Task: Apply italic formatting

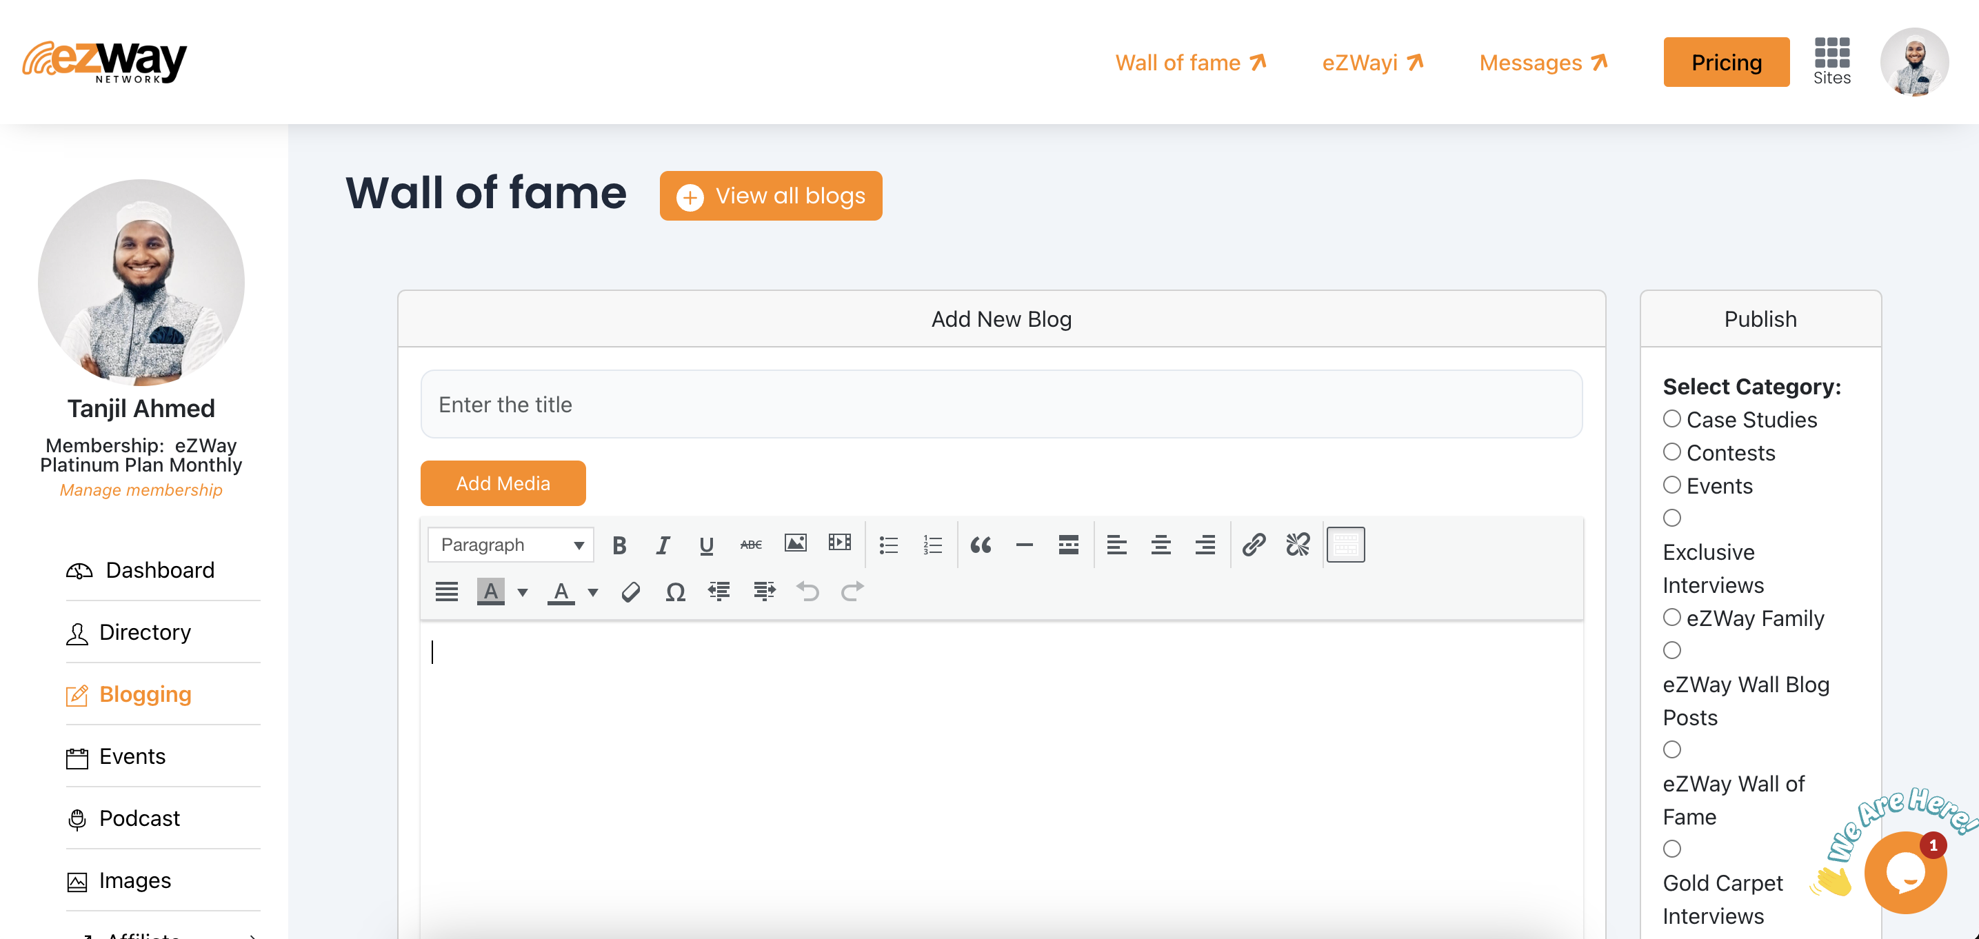Action: 662,545
